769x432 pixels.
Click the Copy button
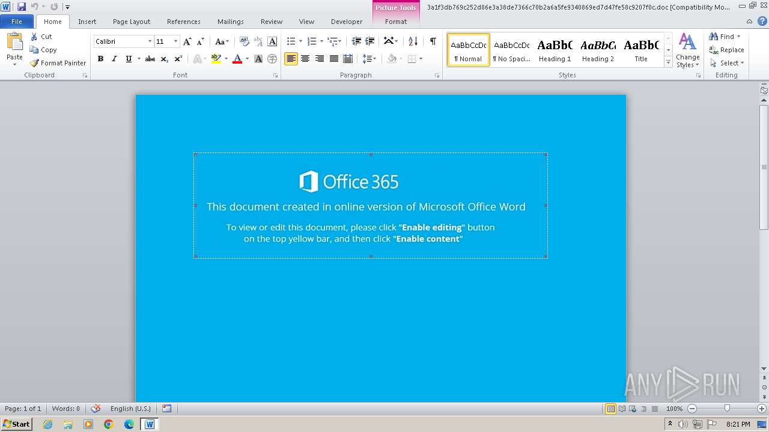pos(43,50)
